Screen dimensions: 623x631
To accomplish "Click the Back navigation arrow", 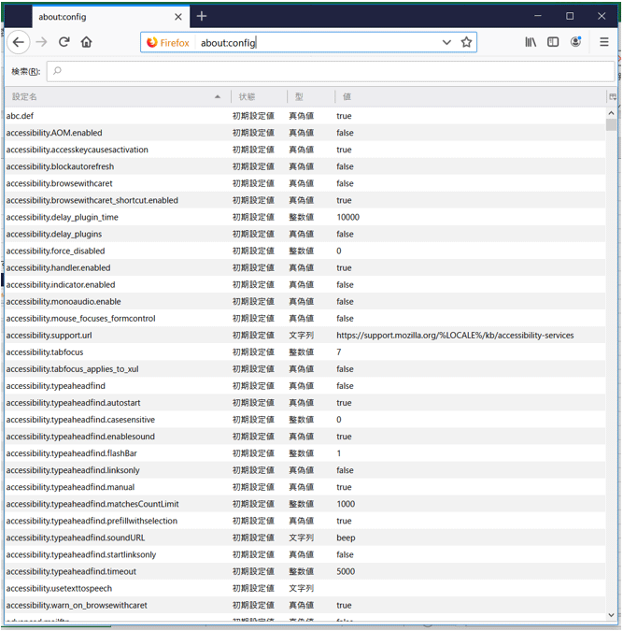I will click(x=18, y=42).
